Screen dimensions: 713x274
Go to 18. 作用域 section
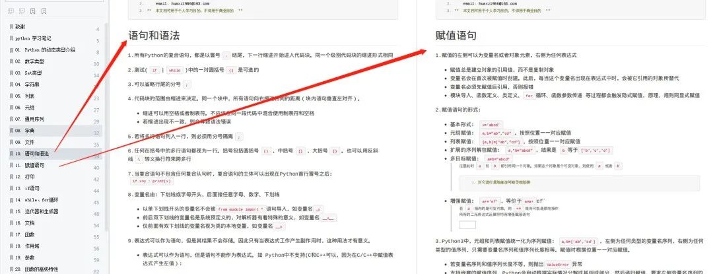tap(27, 246)
